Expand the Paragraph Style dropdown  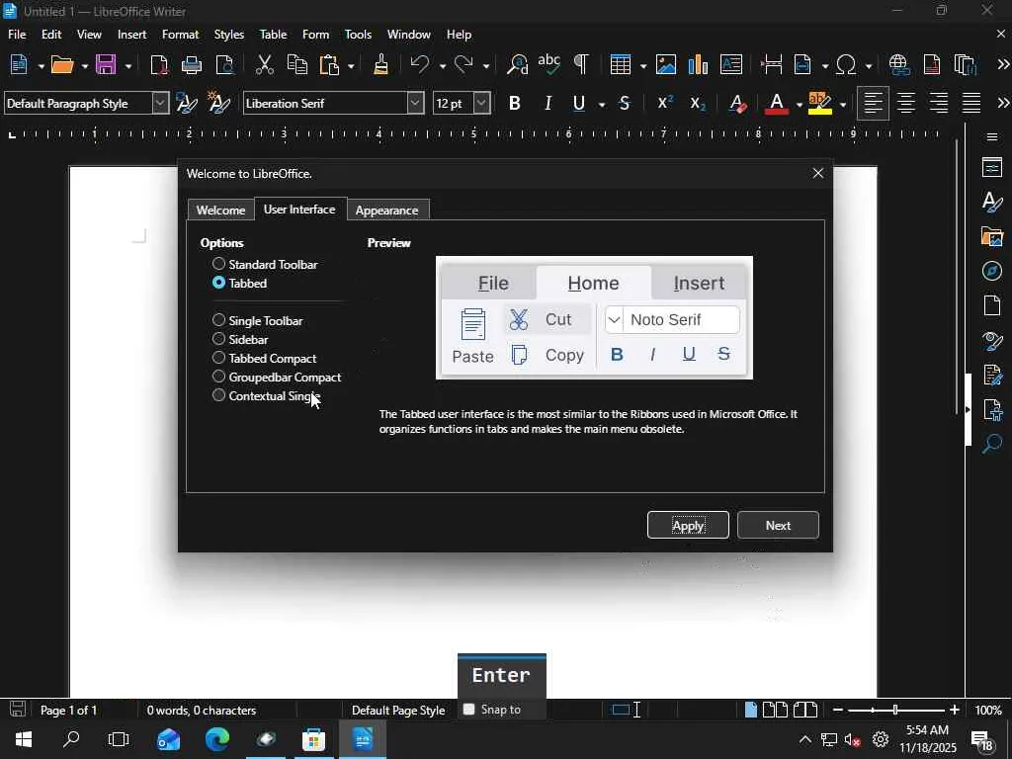pyautogui.click(x=161, y=103)
